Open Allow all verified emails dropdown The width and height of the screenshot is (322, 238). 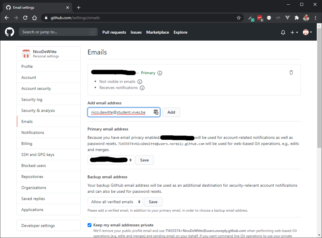click(115, 202)
